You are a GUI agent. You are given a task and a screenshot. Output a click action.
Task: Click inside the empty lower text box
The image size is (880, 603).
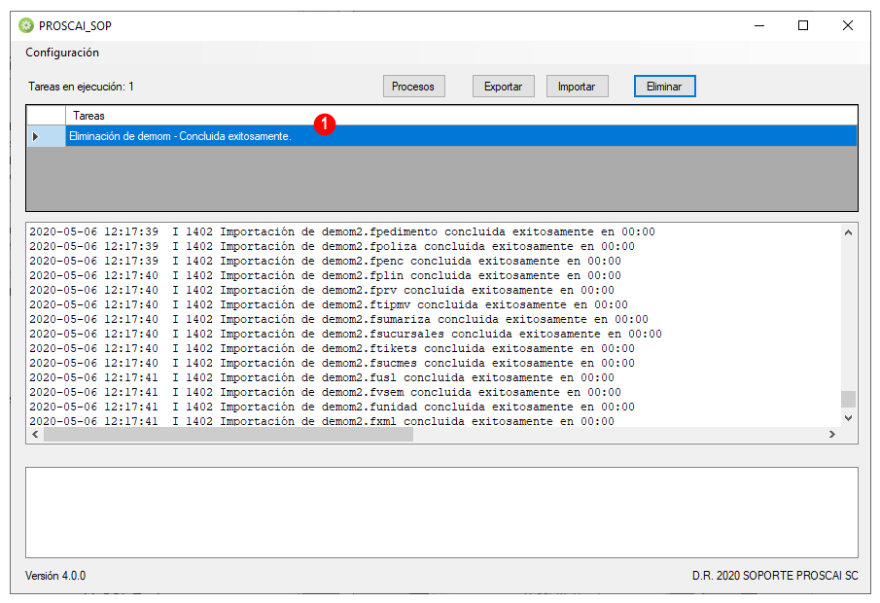pyautogui.click(x=441, y=512)
